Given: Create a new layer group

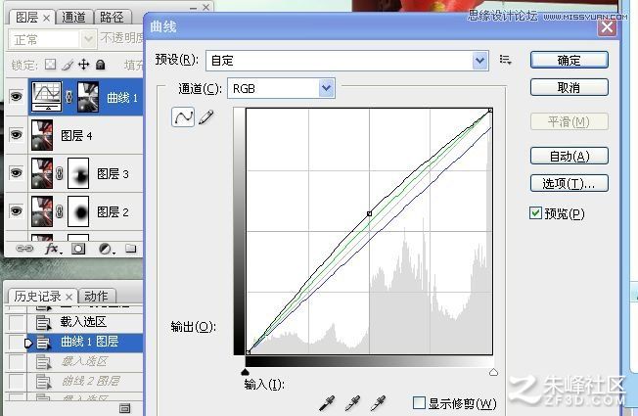Looking at the screenshot, I should (130, 248).
